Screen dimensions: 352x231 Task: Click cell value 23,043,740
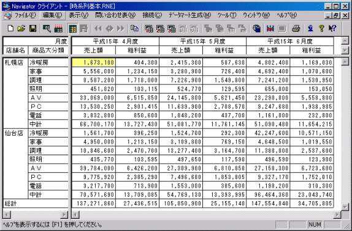pyautogui.click(x=312, y=195)
